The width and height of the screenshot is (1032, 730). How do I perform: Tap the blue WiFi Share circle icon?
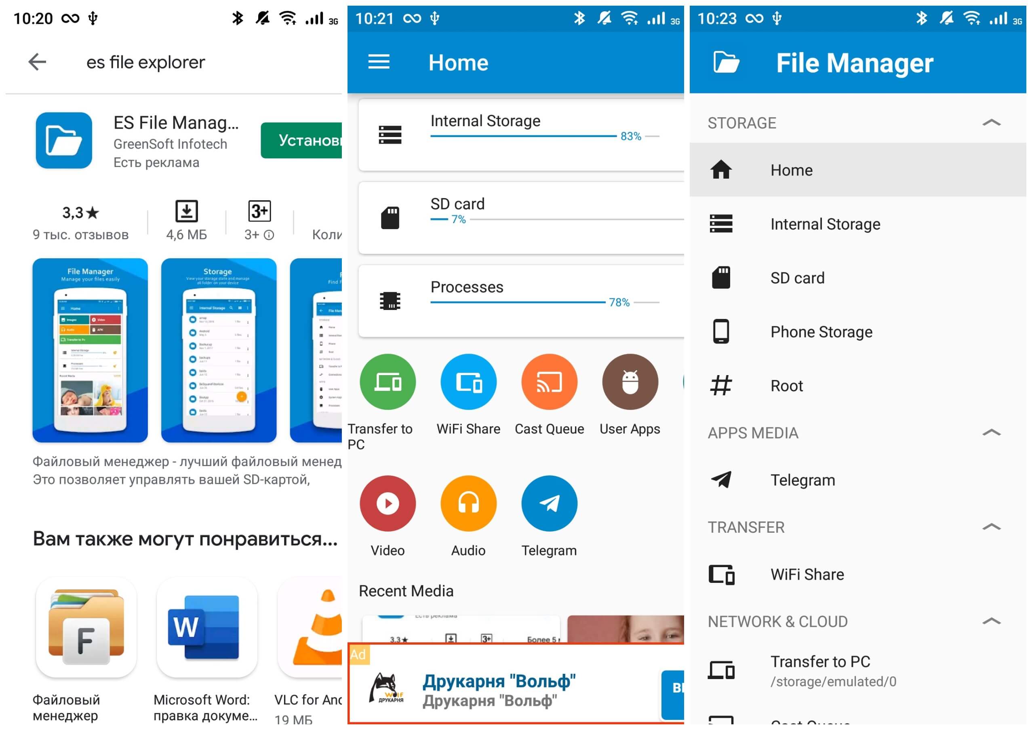coord(468,382)
